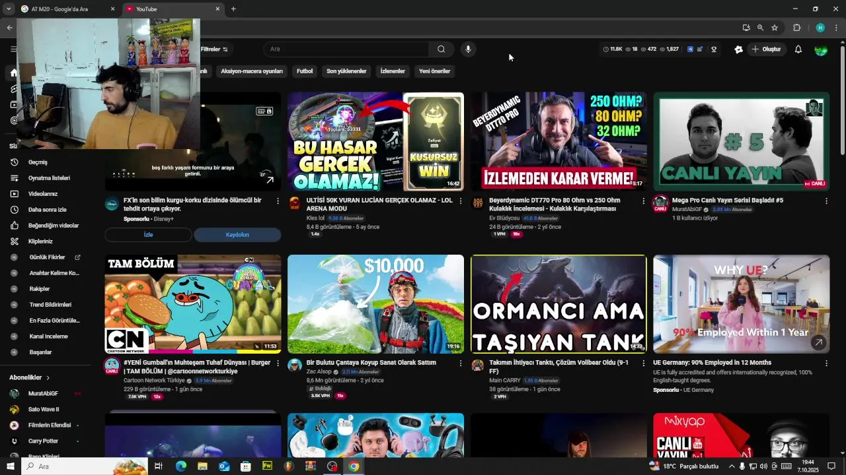Viewport: 846px width, 475px height.
Task: Click the blue extension icon beside 1,827
Action: coord(691,49)
